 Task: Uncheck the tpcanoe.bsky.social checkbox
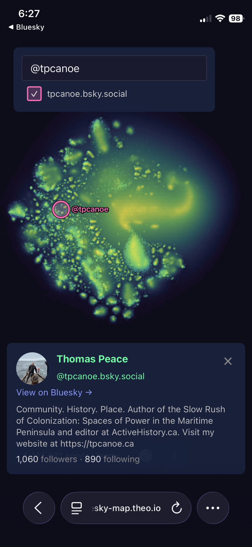pos(34,94)
